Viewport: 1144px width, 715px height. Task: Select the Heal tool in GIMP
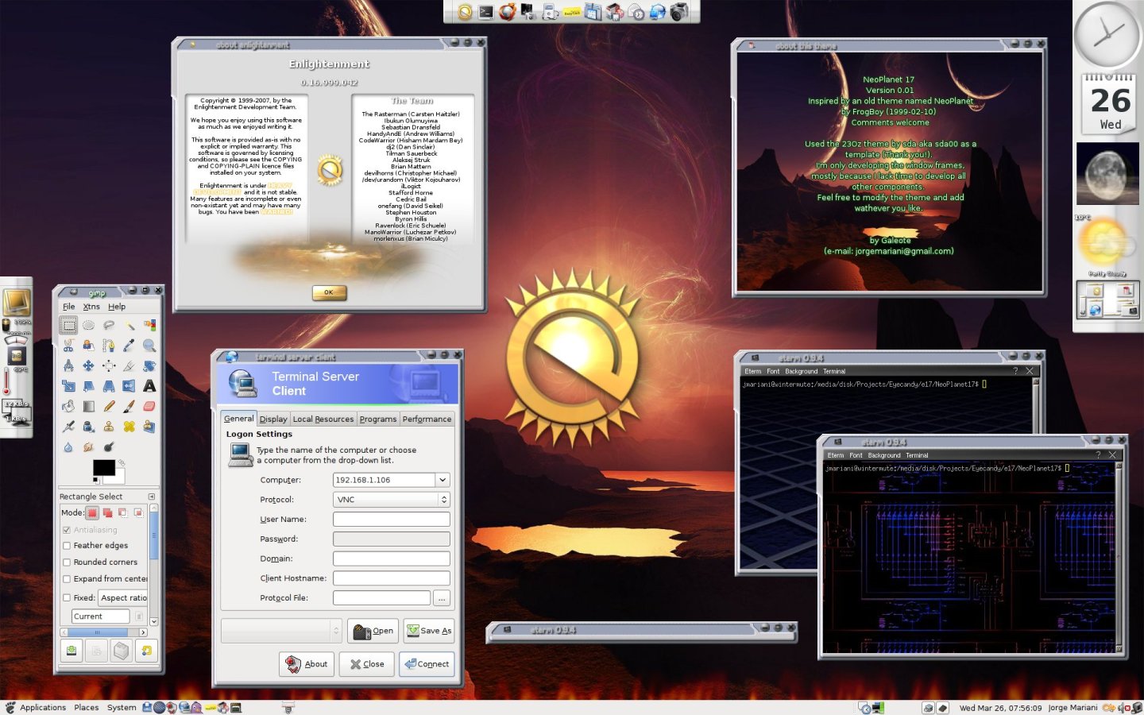coord(129,427)
